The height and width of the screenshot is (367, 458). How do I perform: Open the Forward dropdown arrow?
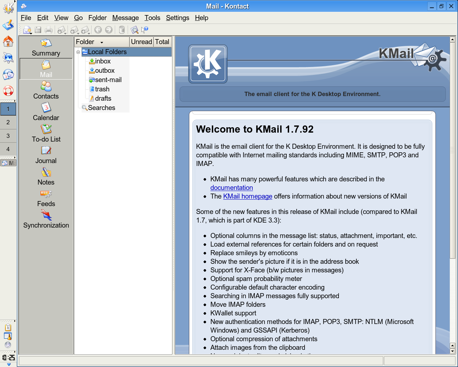click(x=89, y=33)
